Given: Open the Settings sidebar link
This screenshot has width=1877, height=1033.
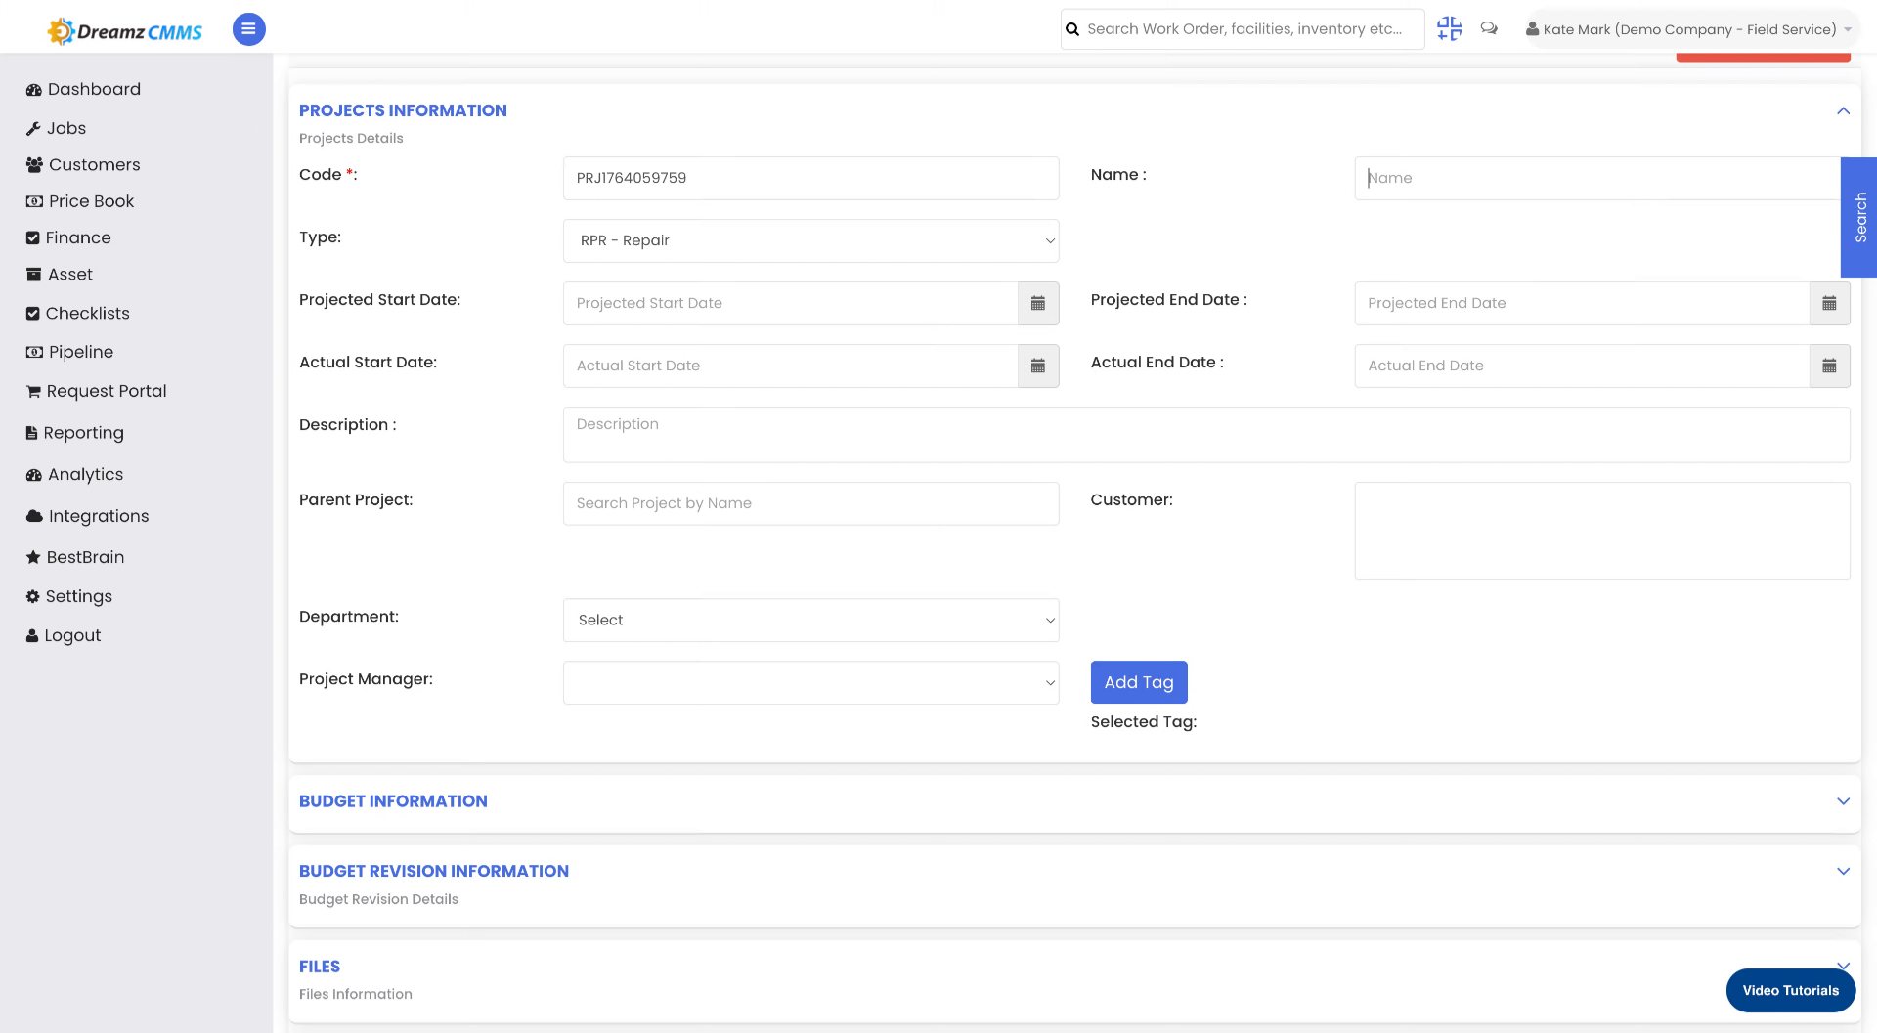Looking at the screenshot, I should click(69, 596).
